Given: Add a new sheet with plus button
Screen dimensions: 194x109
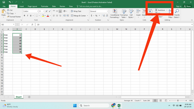Looking at the screenshot, I should [29, 97].
